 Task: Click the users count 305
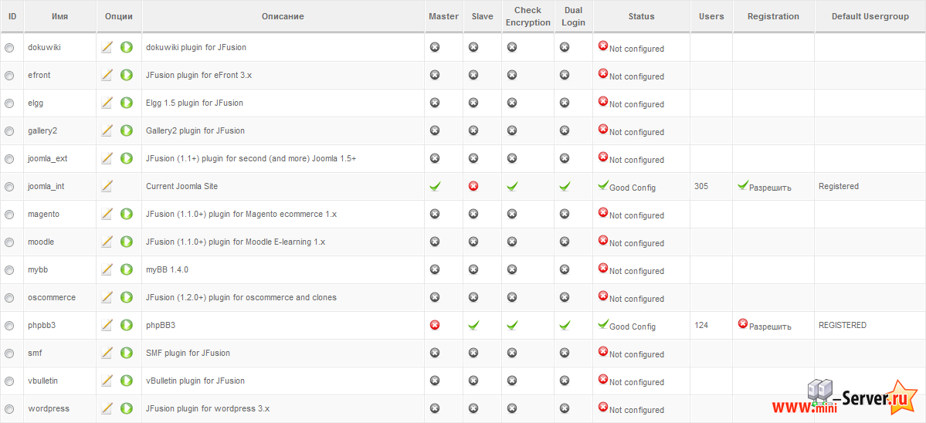701,187
